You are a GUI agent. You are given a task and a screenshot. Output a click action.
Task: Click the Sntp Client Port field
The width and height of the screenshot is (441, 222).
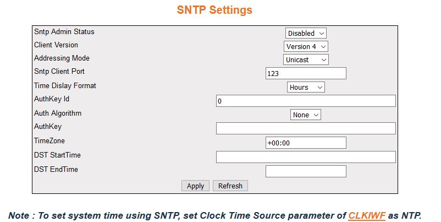click(x=306, y=73)
